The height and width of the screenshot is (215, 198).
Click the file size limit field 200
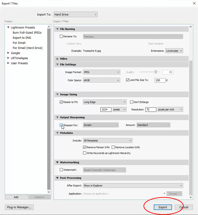point(160,80)
